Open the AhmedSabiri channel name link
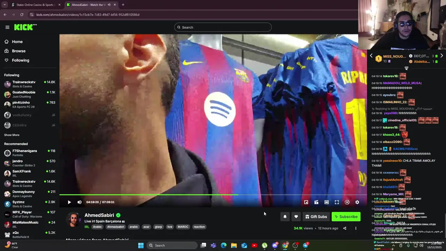446x251 pixels. pos(99,215)
